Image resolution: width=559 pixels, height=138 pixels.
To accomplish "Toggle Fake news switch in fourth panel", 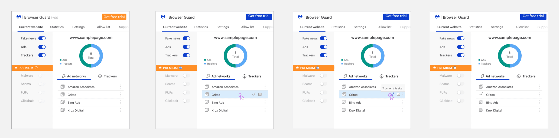I will tap(461, 38).
